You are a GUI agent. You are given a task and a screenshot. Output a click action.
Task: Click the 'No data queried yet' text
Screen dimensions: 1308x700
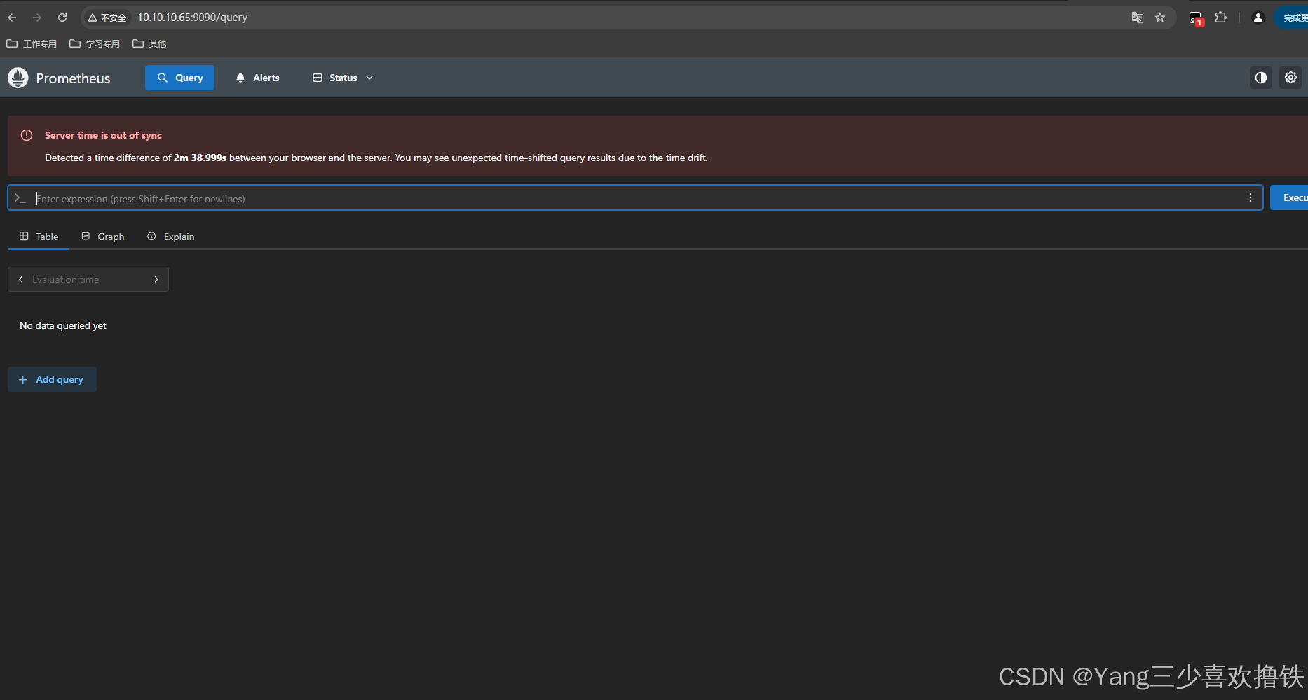(x=63, y=325)
